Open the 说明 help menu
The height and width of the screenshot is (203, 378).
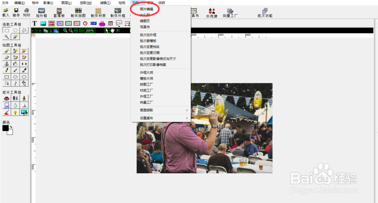click(161, 3)
